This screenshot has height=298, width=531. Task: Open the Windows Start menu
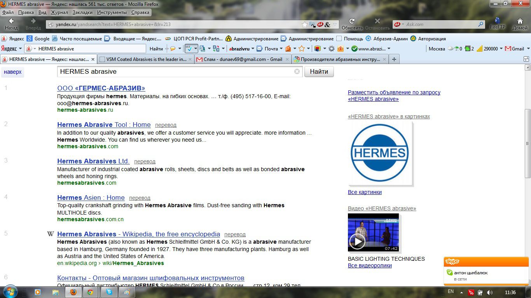click(10, 292)
